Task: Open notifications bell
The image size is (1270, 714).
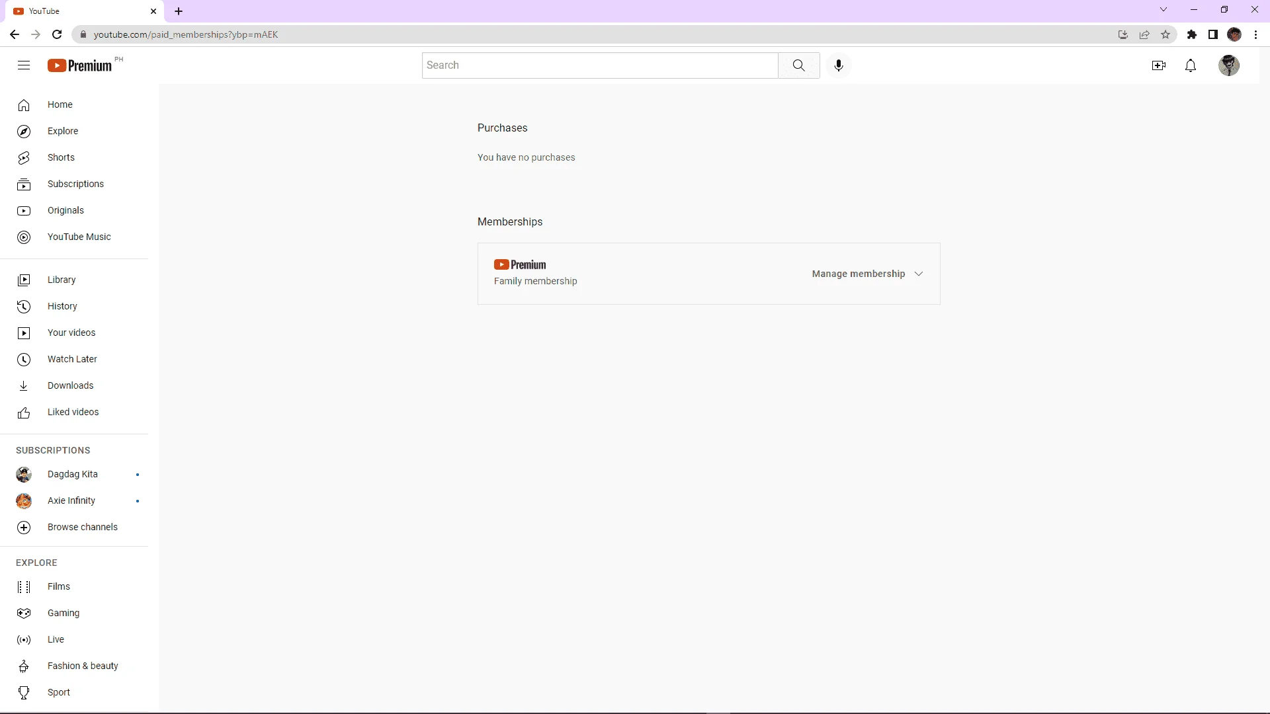Action: click(1191, 65)
